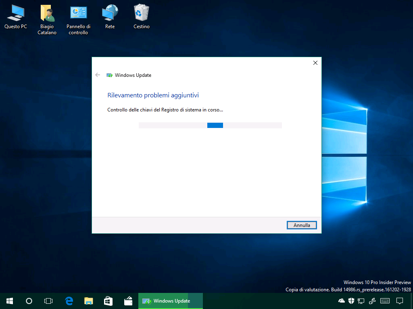Screen dimensions: 413x309
Task: Go back using the dialog's back arrow
Action: pos(98,75)
